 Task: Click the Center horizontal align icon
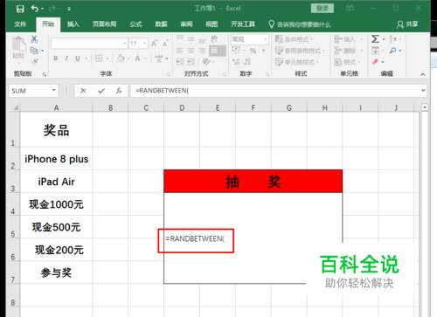[191, 51]
